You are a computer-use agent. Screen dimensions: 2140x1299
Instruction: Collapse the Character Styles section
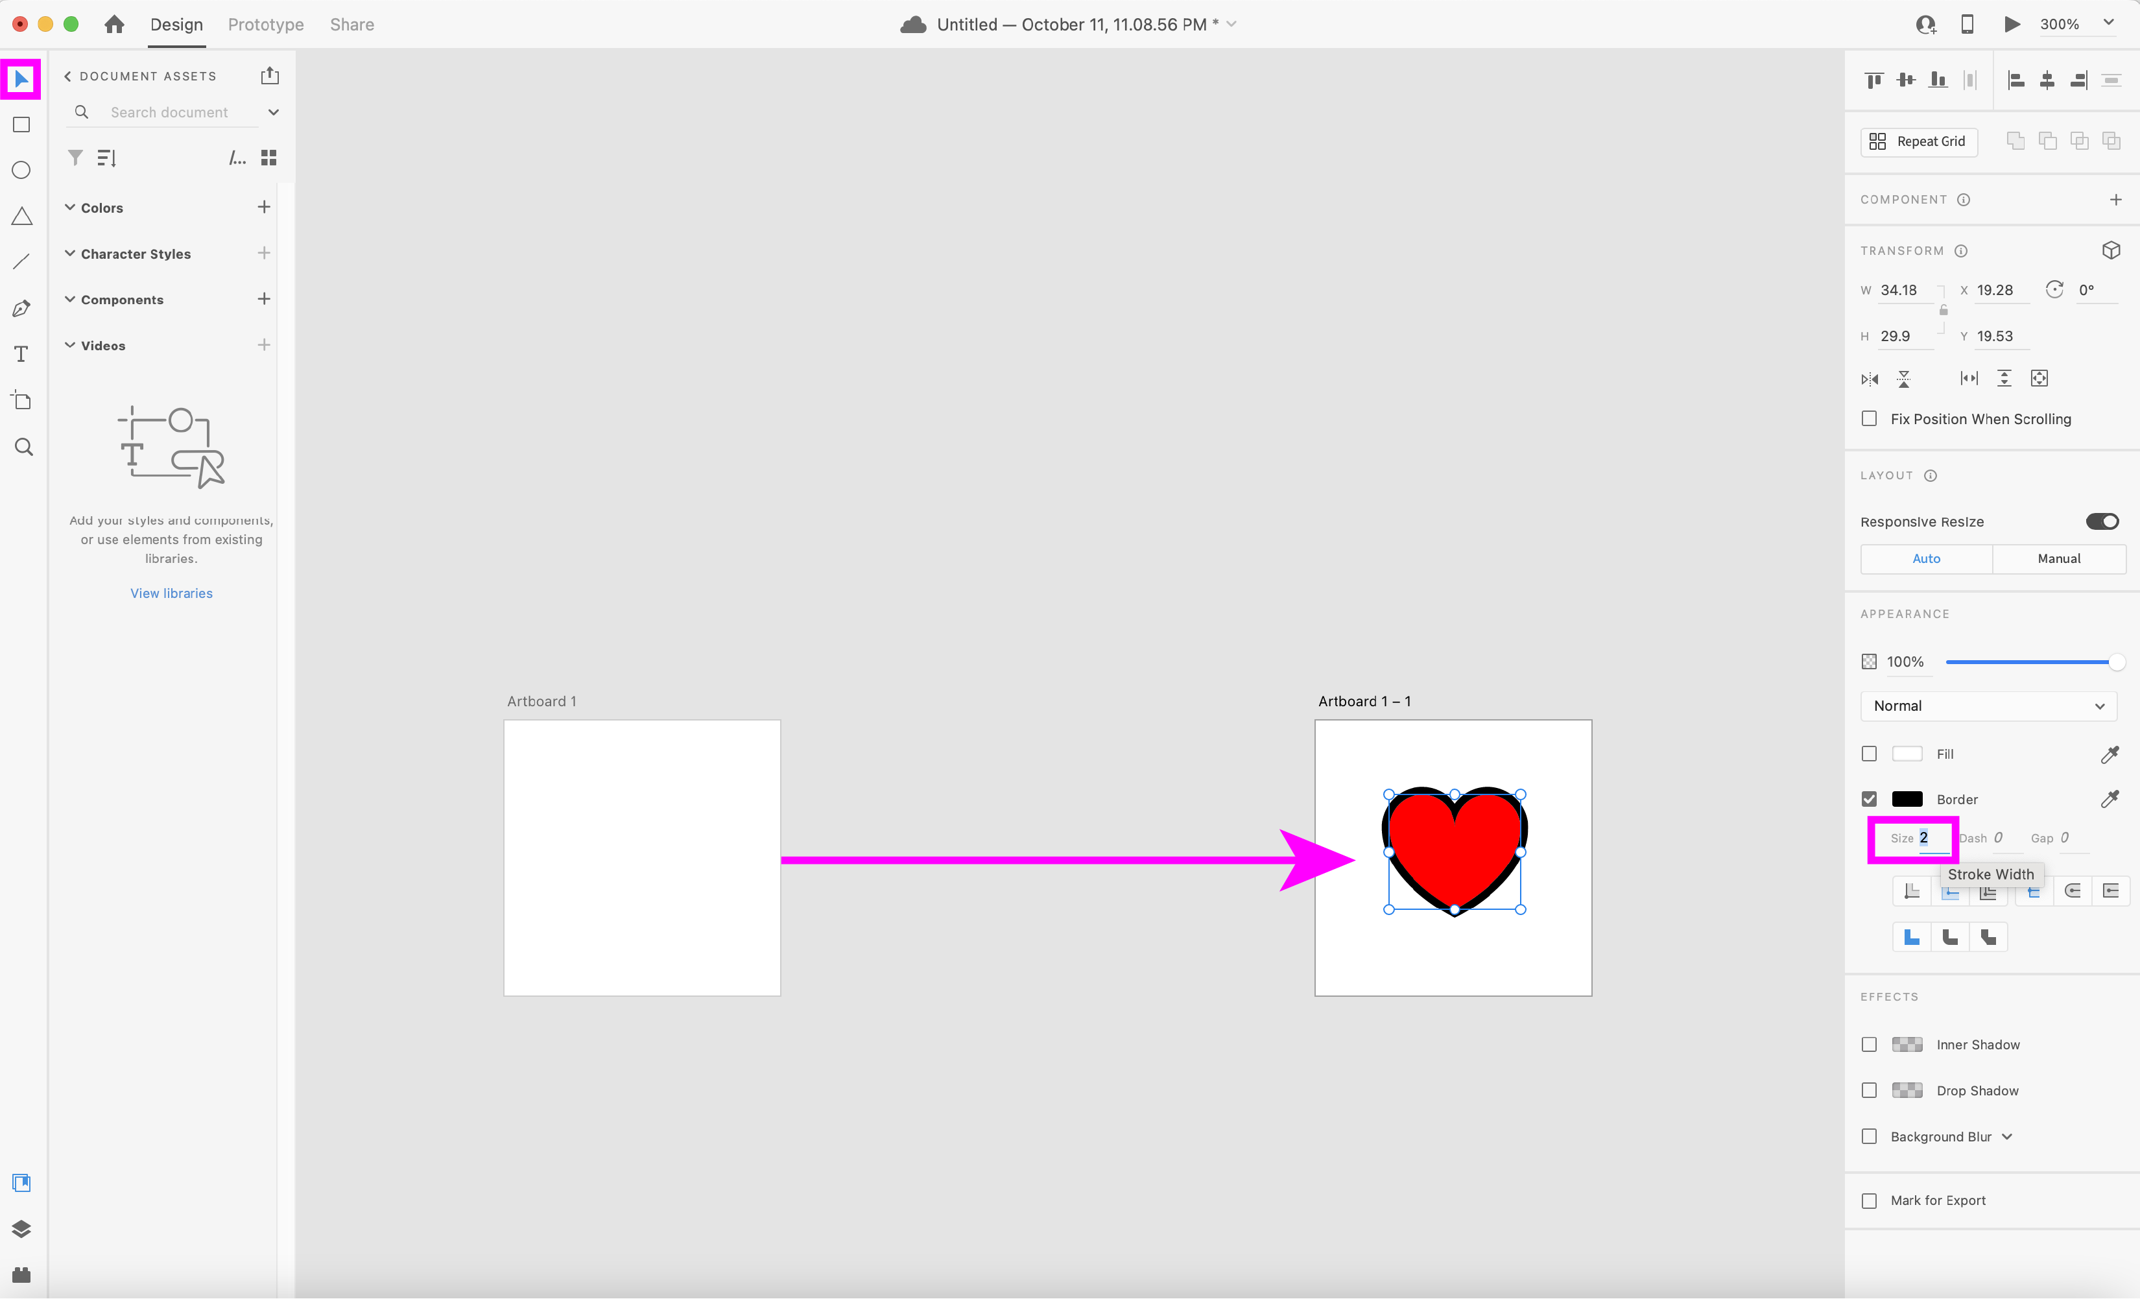70,254
